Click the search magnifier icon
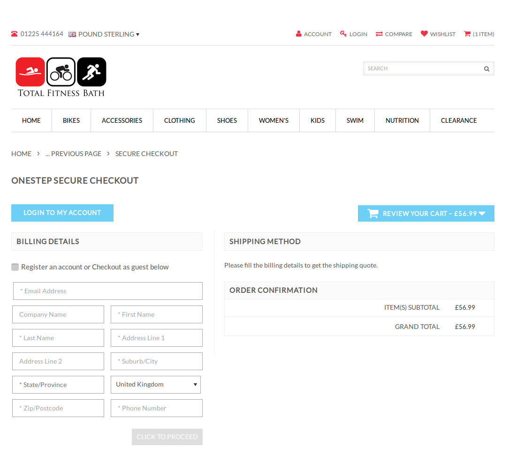 (486, 69)
